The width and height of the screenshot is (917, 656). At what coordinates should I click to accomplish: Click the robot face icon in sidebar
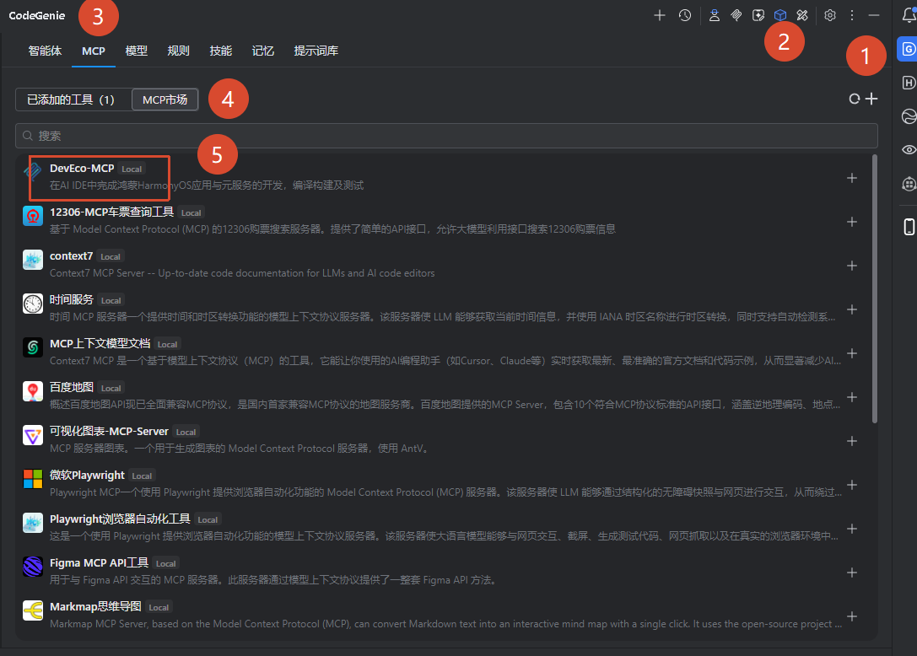tap(909, 184)
